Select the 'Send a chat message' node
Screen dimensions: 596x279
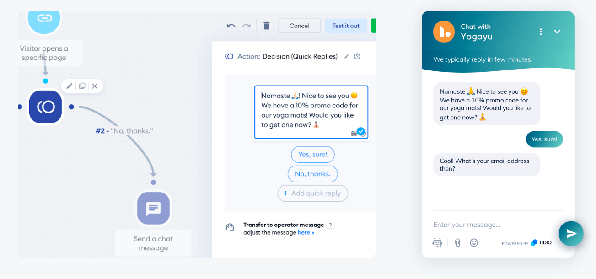point(153,209)
